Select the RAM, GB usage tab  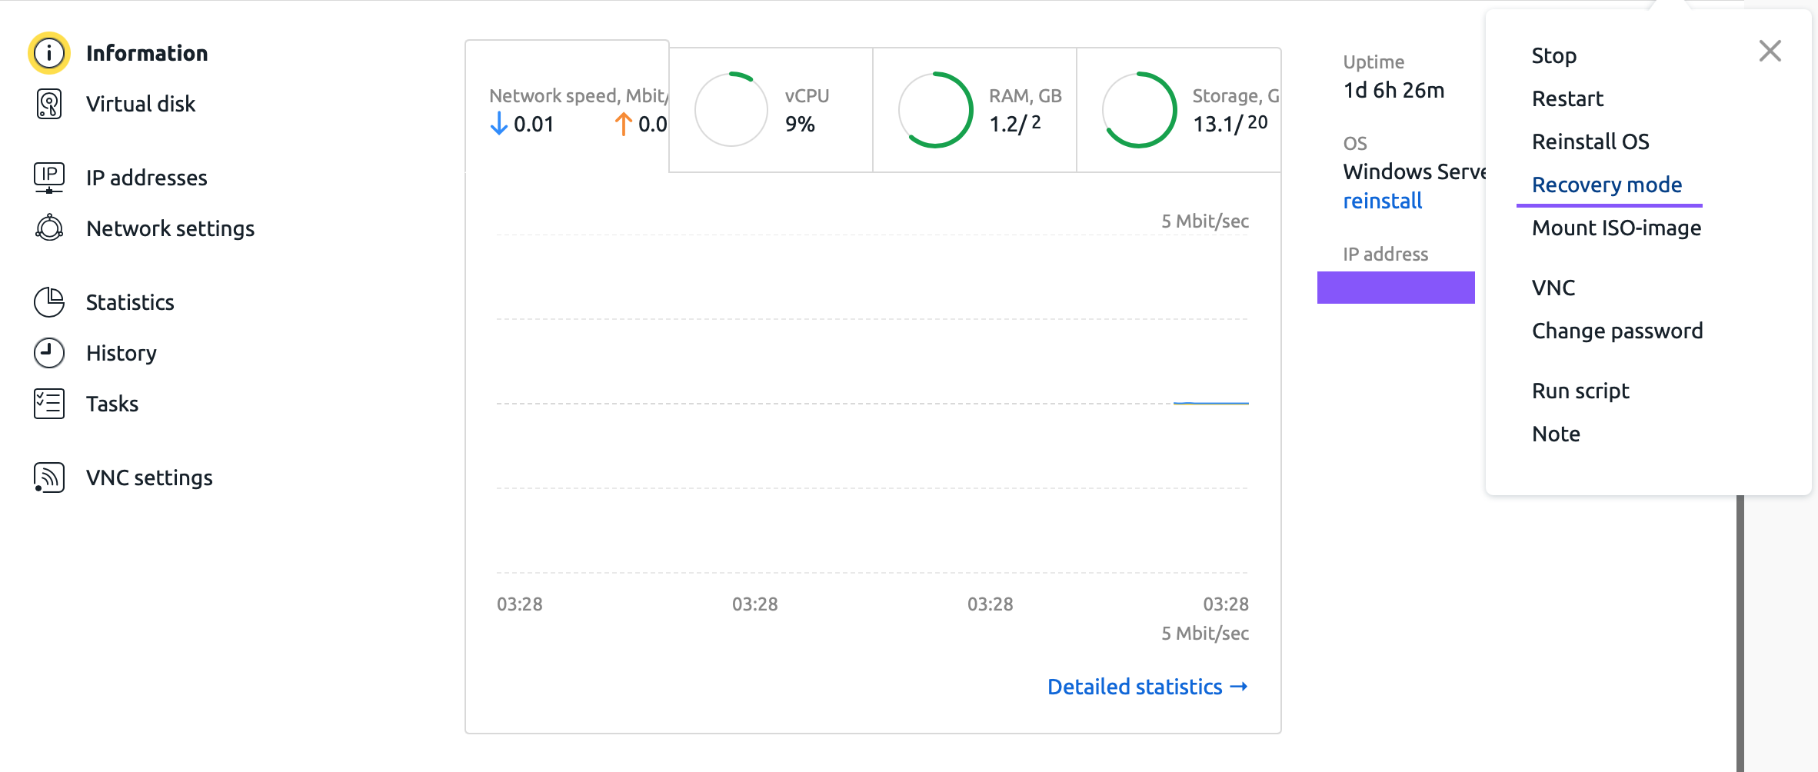point(974,110)
